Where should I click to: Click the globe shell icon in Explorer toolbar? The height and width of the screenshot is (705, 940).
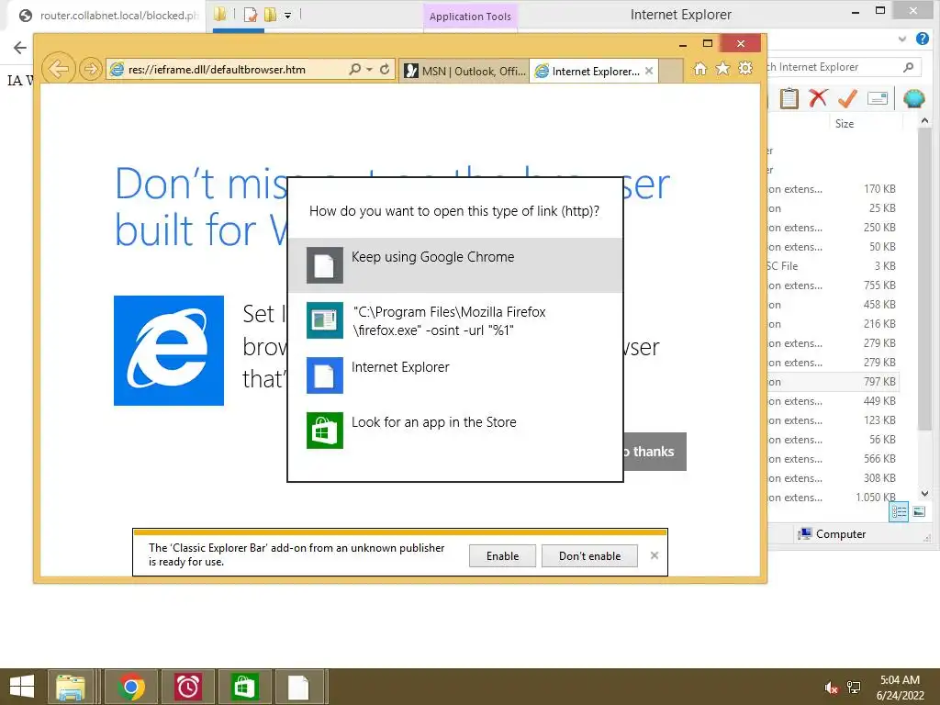pyautogui.click(x=914, y=97)
